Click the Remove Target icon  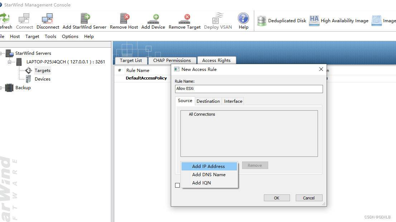[x=185, y=19]
